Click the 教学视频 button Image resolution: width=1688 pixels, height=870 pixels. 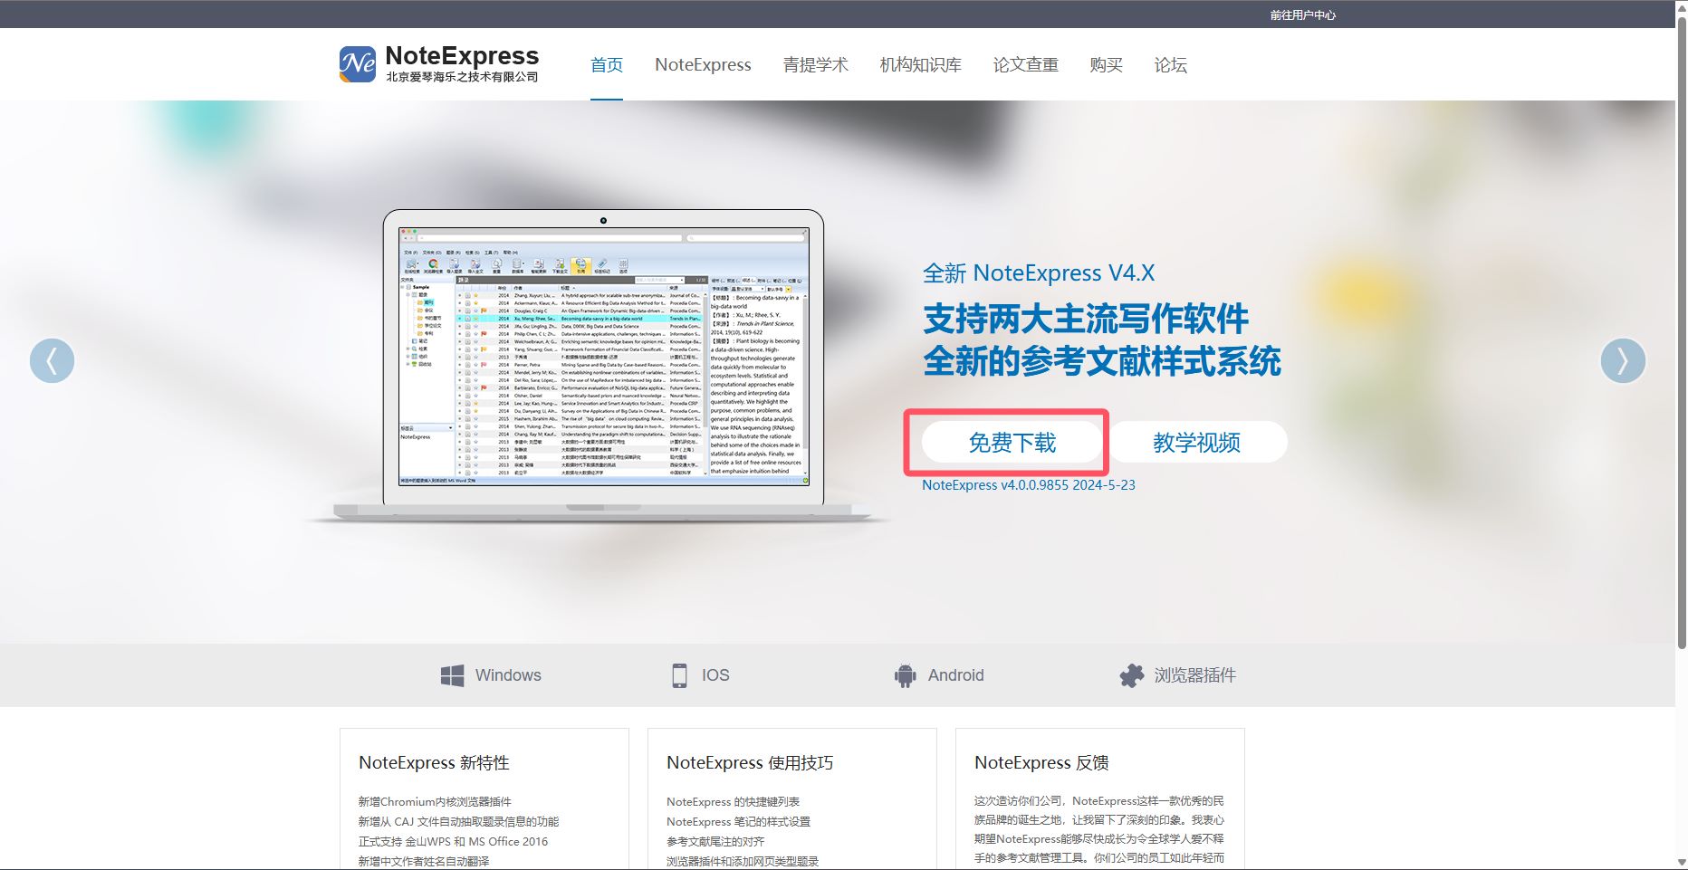click(1197, 442)
